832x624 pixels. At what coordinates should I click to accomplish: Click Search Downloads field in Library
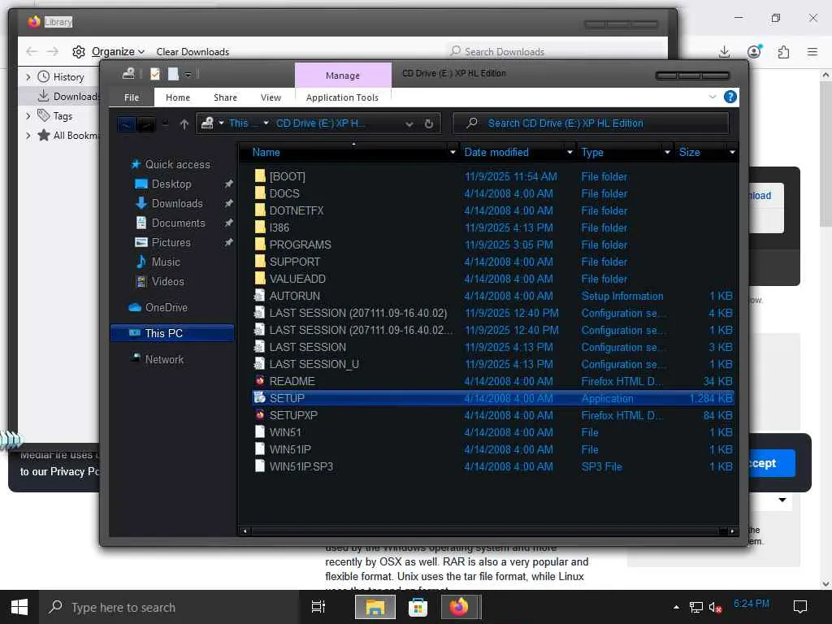tap(557, 51)
